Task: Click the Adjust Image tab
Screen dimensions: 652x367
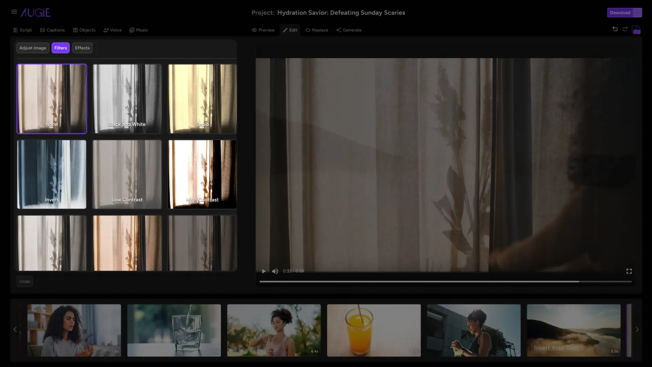Action: (33, 48)
